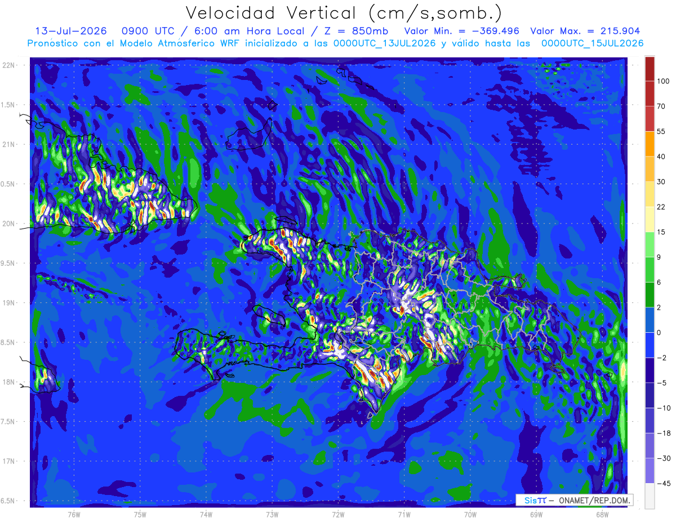The height and width of the screenshot is (522, 676).
Task: Click the "7.5N" latitude axis label
Action: tap(8, 422)
